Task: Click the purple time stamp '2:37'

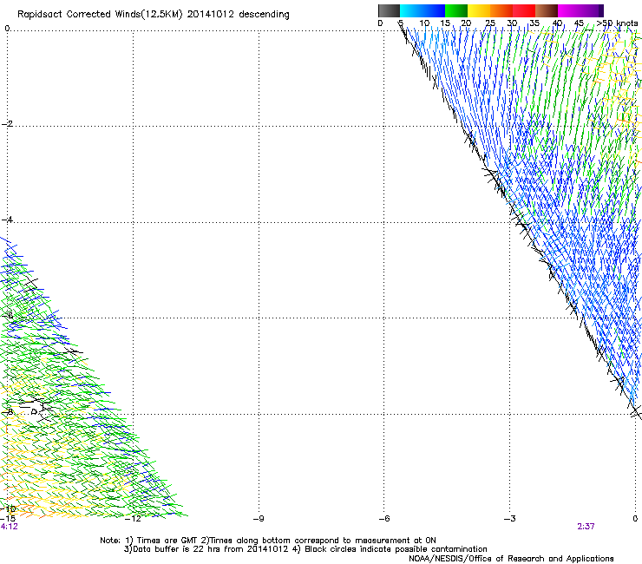Action: point(586,527)
